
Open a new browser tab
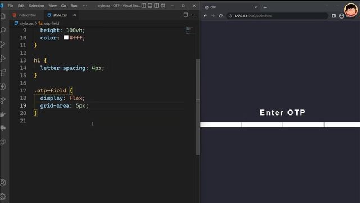coord(265,7)
